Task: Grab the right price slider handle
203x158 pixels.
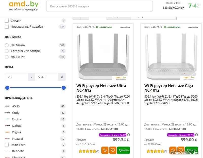Action: (64, 88)
